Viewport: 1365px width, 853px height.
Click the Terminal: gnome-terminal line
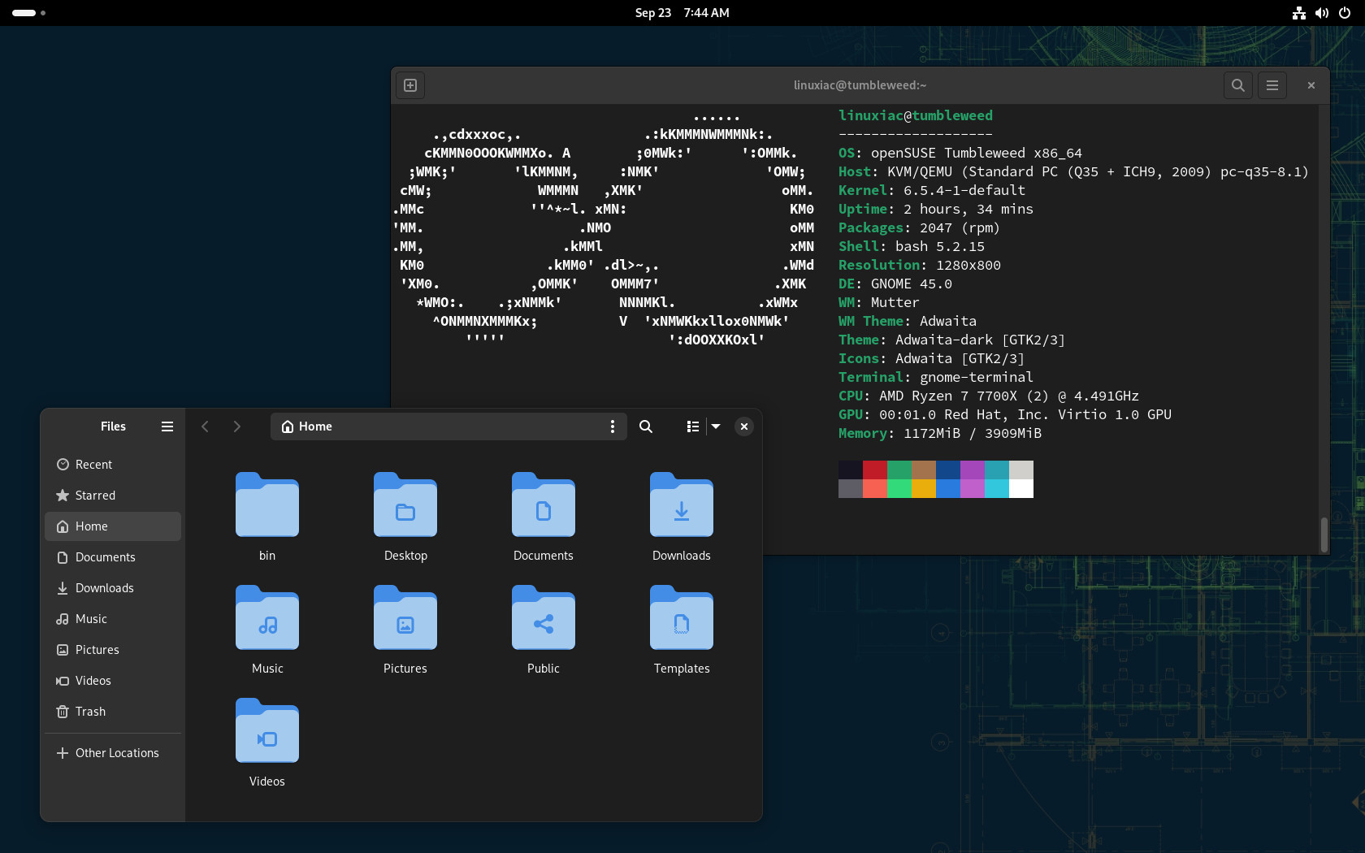pyautogui.click(x=936, y=377)
